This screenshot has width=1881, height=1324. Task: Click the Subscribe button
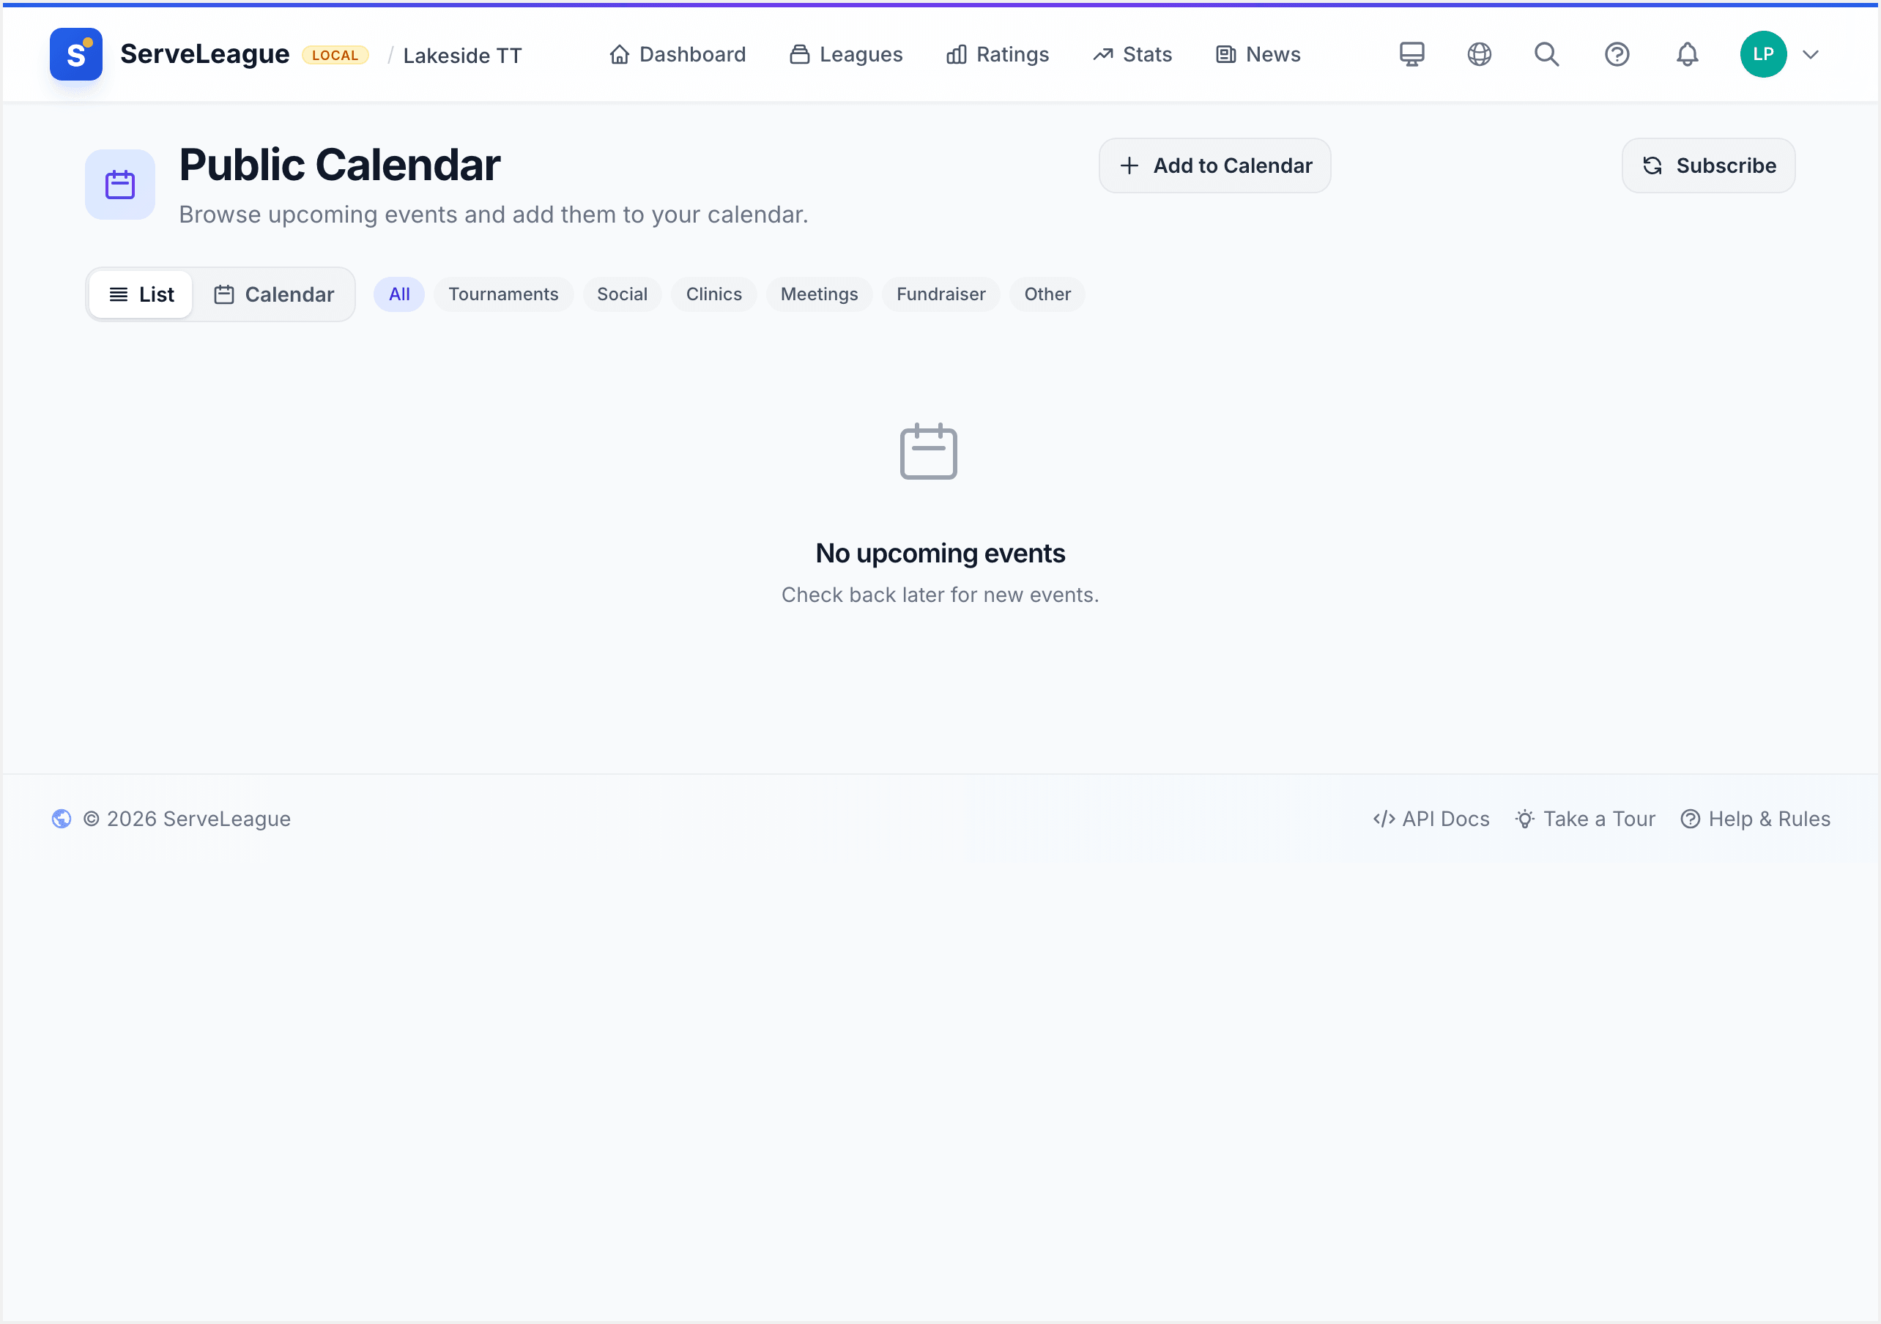pos(1708,165)
